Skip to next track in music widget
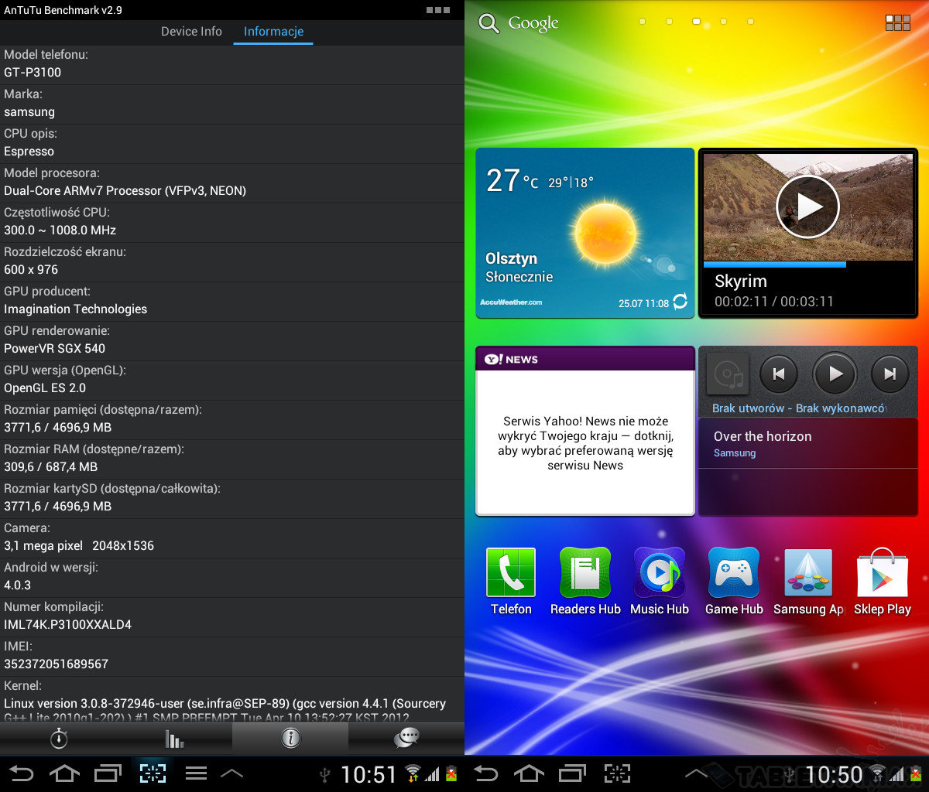 click(890, 374)
